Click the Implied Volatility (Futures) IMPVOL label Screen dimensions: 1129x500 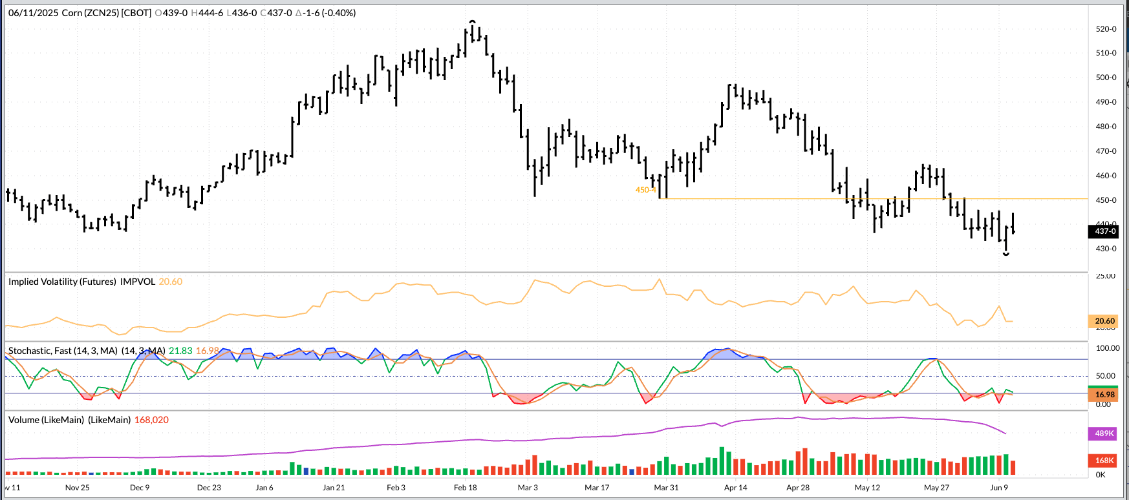pyautogui.click(x=81, y=282)
